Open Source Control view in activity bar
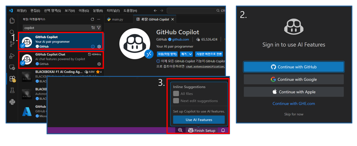This screenshot has width=357, height=146. tap(12, 44)
